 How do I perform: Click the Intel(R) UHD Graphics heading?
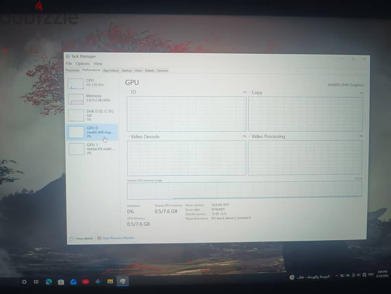[x=346, y=84]
